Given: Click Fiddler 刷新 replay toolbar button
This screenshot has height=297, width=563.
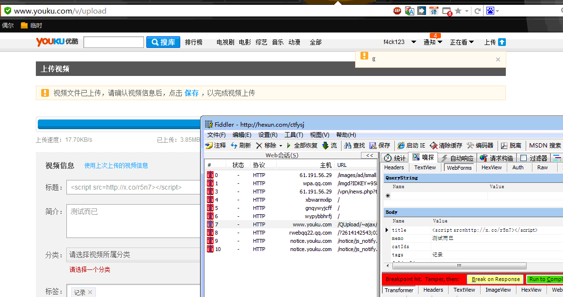Looking at the screenshot, I should click(x=241, y=146).
